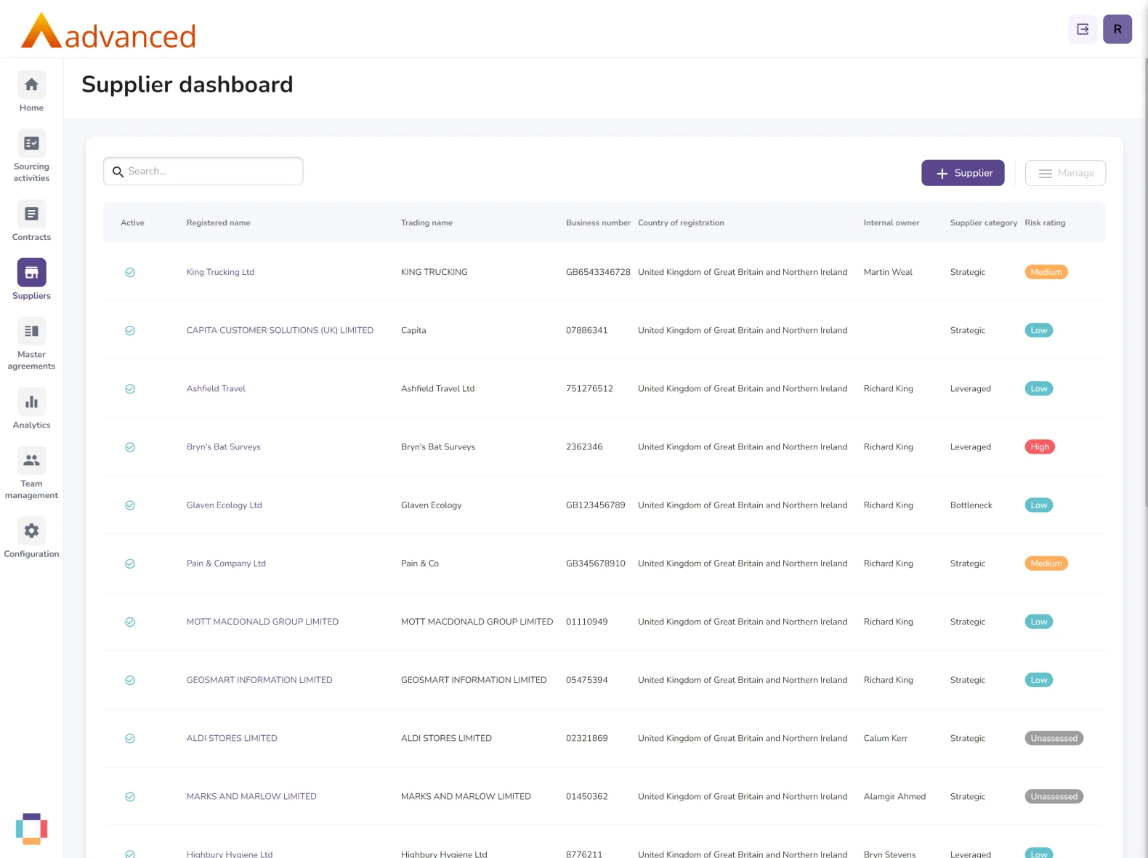This screenshot has height=858, width=1148.
Task: Open Team management icon
Action: pos(31,461)
